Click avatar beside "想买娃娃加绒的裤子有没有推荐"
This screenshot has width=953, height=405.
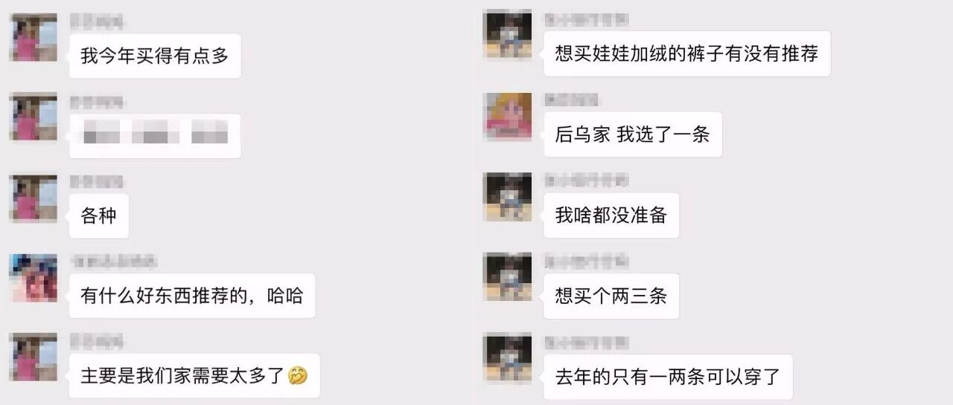pos(508,33)
